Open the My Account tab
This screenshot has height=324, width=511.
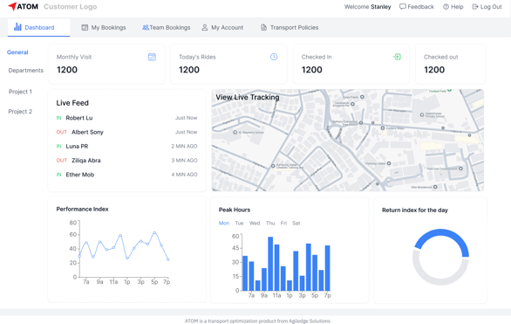[x=222, y=27]
